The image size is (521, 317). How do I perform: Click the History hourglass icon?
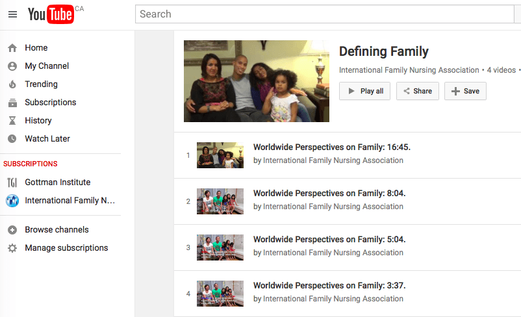coord(12,121)
